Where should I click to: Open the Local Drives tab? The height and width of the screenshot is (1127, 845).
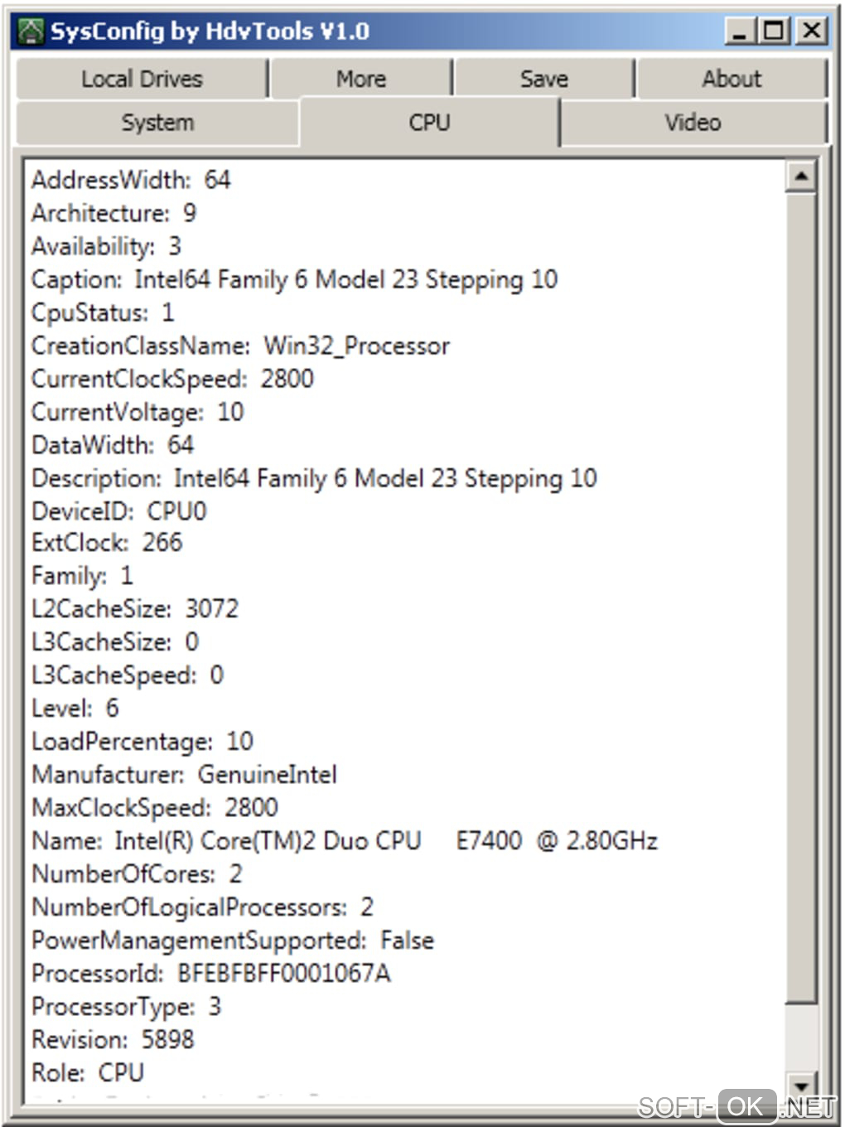point(142,79)
